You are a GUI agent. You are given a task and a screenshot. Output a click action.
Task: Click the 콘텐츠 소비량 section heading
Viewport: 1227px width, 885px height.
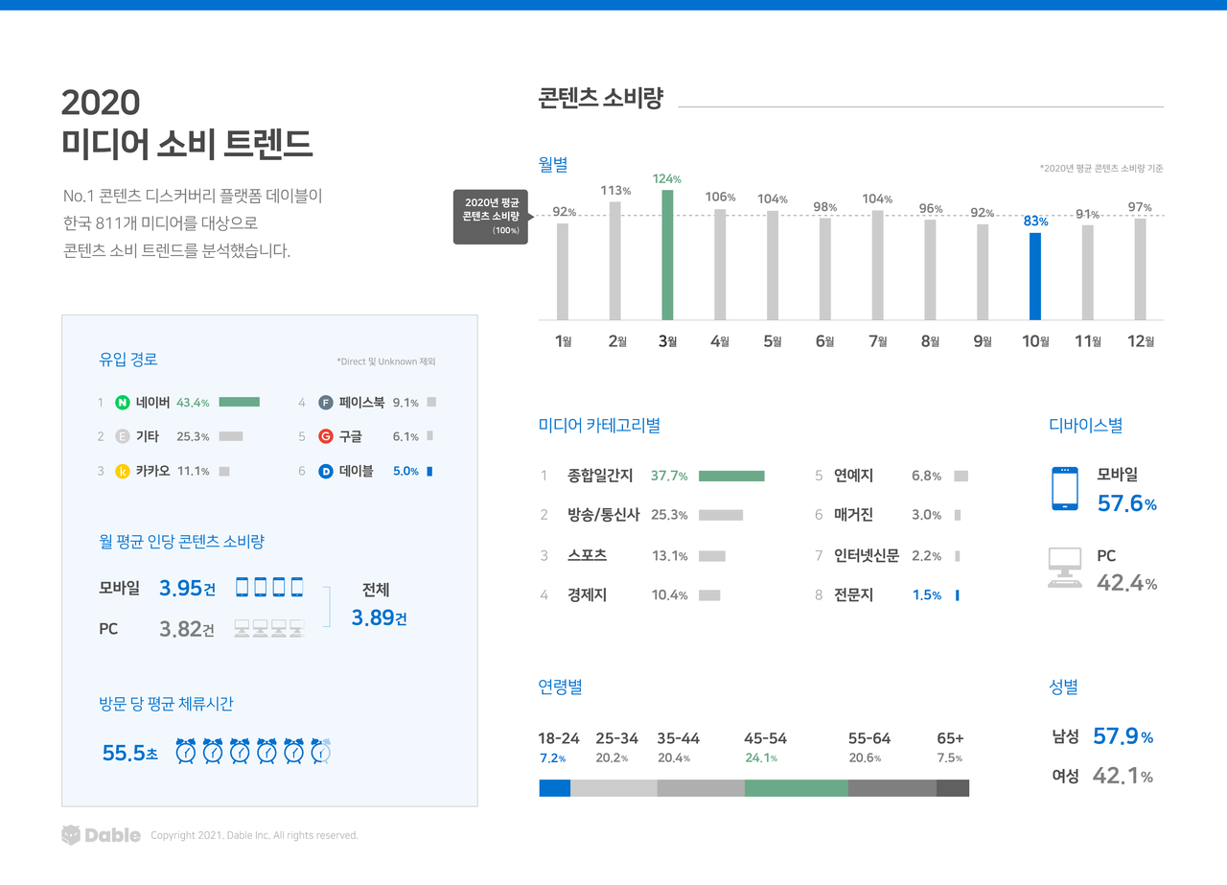[x=601, y=99]
